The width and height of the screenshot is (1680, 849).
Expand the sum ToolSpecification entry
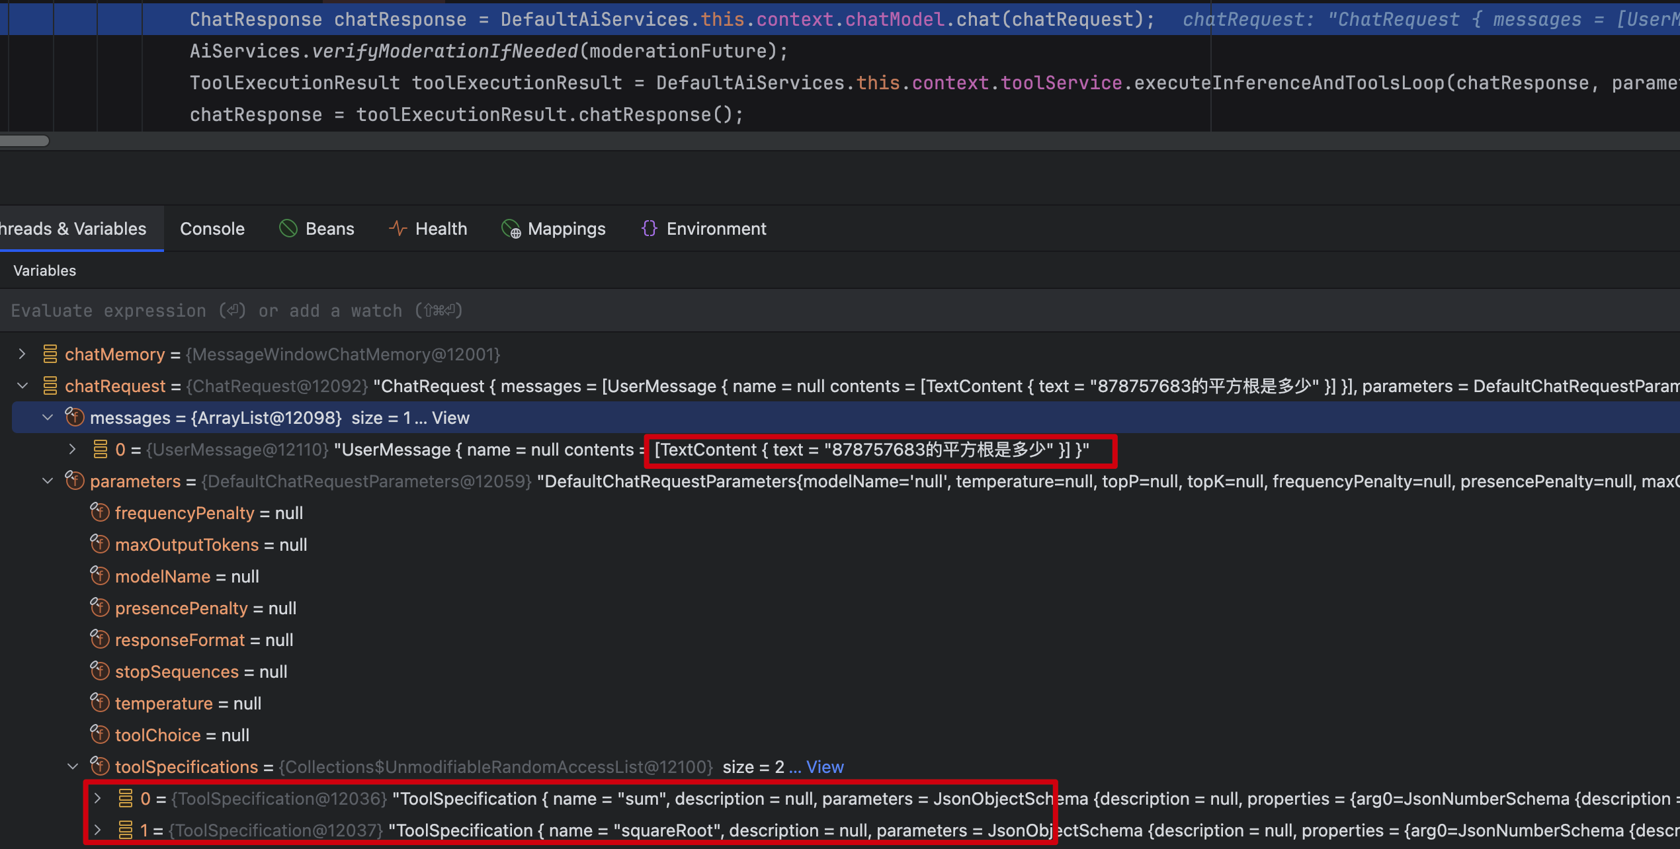[97, 799]
